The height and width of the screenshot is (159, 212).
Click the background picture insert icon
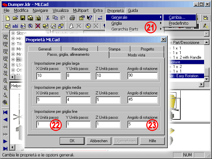[x=46, y=26]
